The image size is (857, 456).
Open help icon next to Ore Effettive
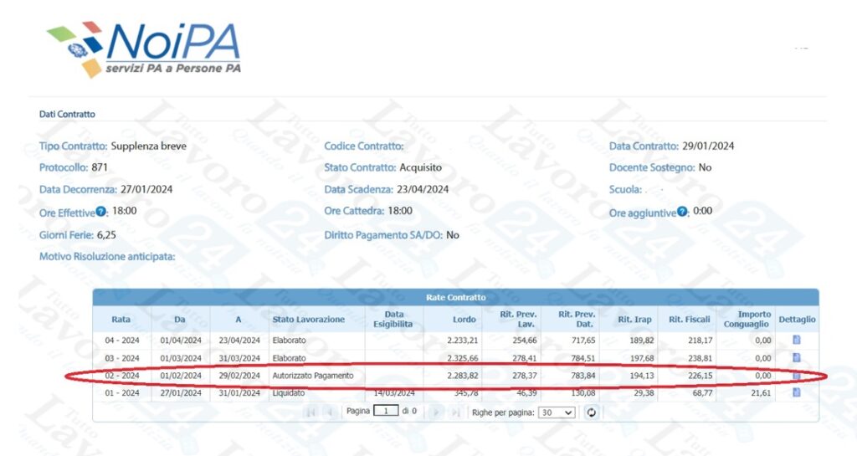101,212
